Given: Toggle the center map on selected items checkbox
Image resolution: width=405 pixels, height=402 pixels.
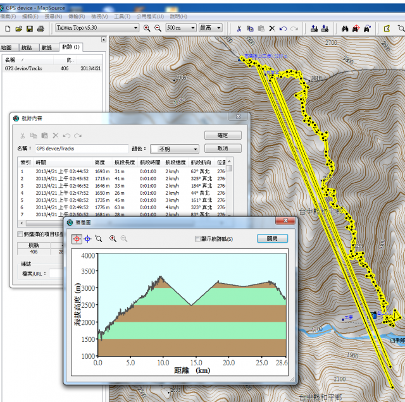Looking at the screenshot, I should [x=20, y=234].
